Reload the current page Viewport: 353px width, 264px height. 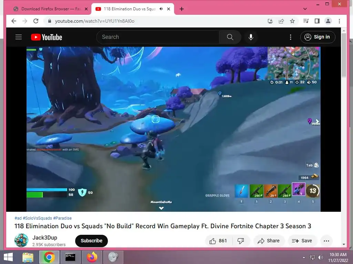(36, 21)
